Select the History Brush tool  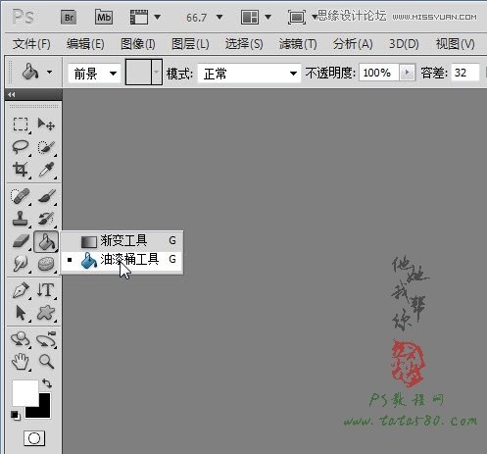[46, 219]
